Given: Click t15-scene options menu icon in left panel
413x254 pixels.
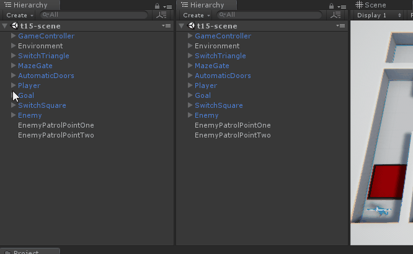Looking at the screenshot, I should (x=166, y=26).
